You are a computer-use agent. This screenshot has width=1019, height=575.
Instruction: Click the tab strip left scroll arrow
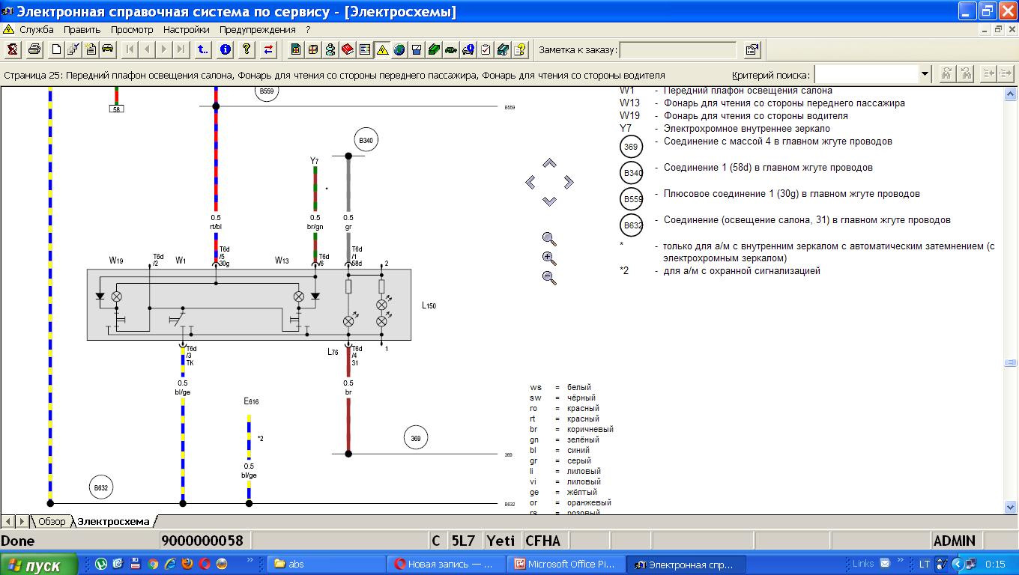[7, 521]
